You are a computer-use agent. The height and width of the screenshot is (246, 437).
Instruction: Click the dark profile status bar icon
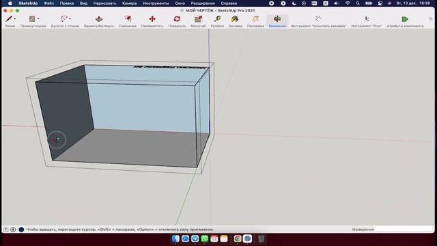pos(21,230)
